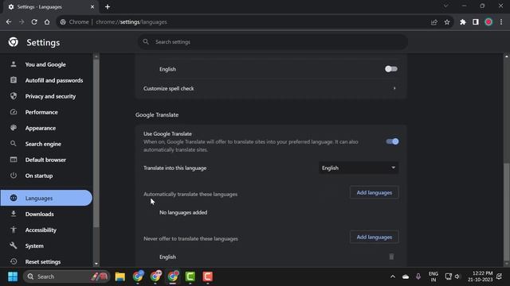Open File Explorer from taskbar
The image size is (510, 286).
click(120, 276)
